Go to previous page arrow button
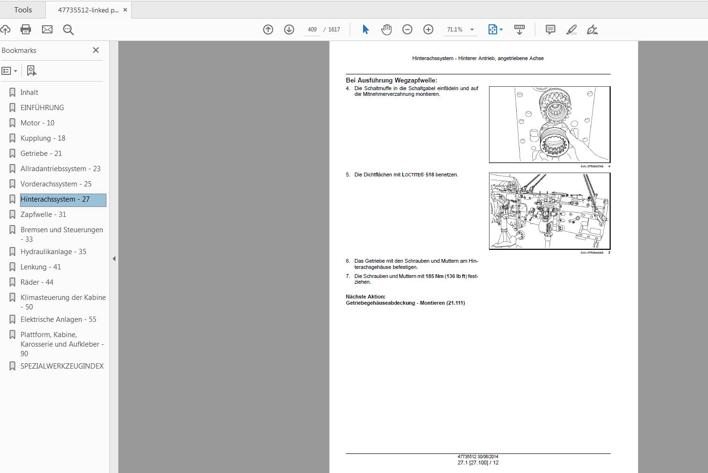The height and width of the screenshot is (473, 708). [268, 30]
